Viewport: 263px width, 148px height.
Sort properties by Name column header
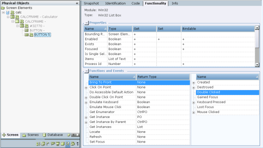coord(95,29)
